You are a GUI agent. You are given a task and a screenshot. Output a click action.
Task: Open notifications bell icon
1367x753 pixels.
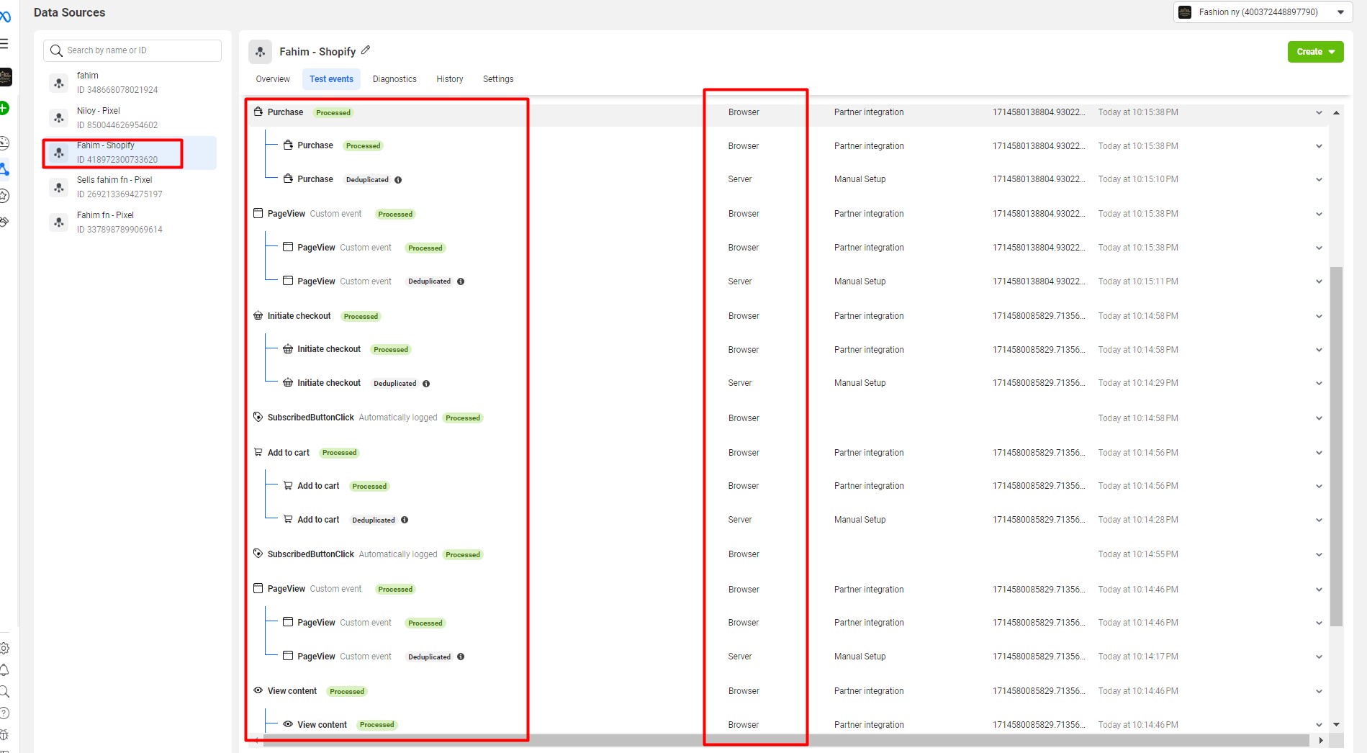(4, 670)
